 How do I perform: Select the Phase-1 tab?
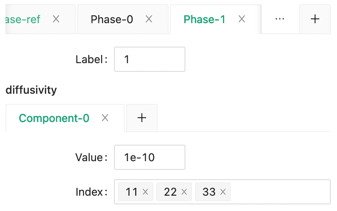tap(204, 19)
